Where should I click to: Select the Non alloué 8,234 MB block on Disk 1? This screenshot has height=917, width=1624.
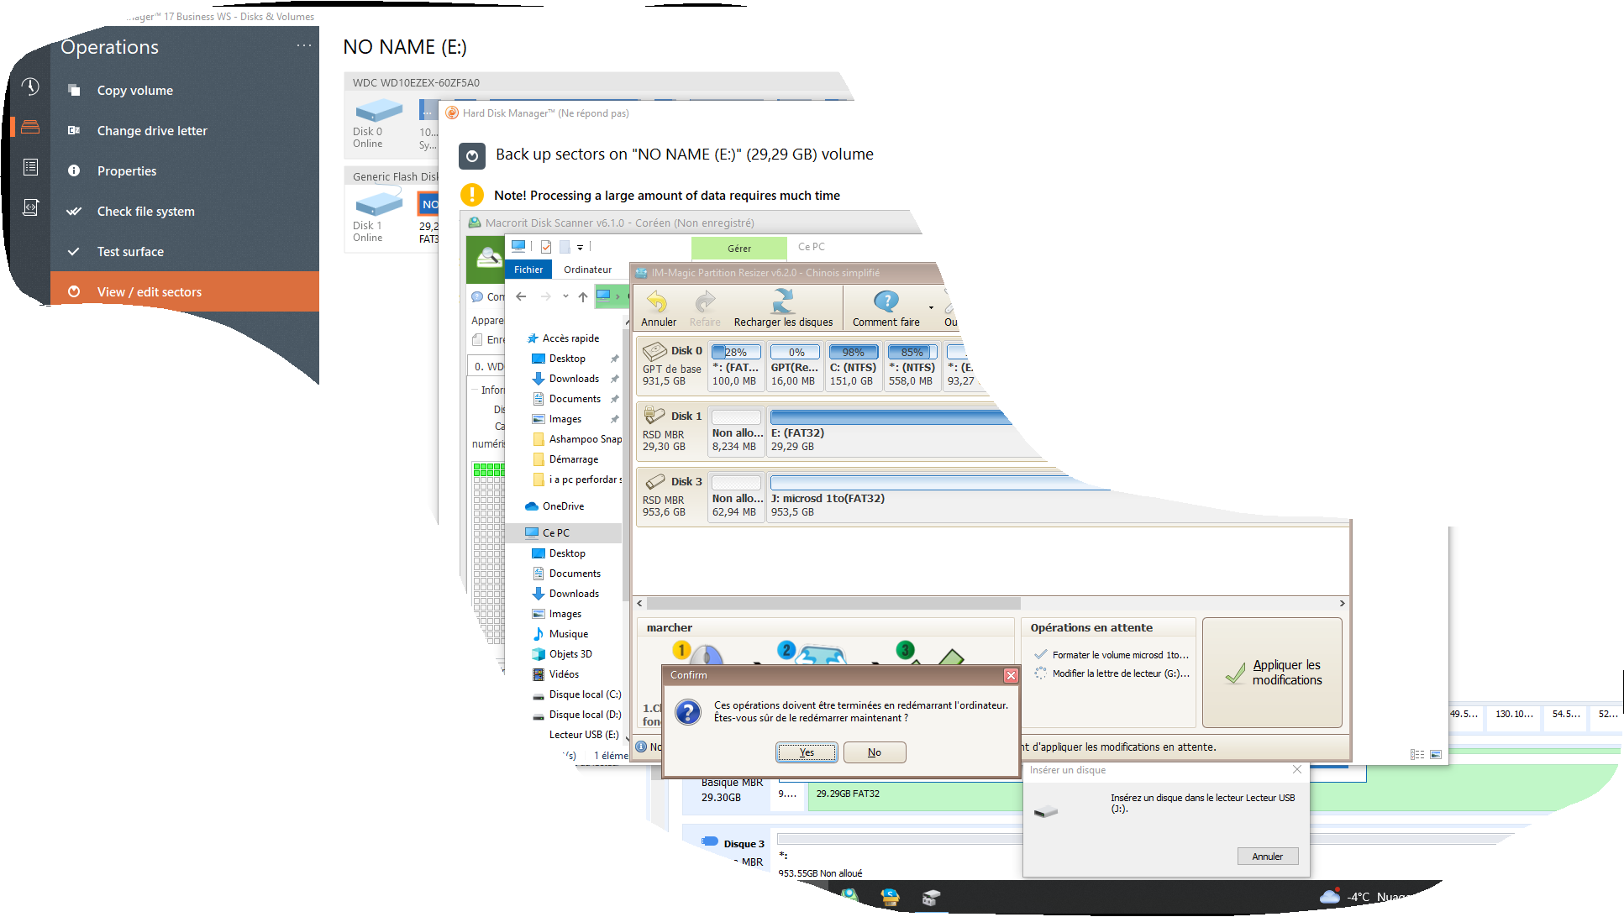(x=737, y=431)
